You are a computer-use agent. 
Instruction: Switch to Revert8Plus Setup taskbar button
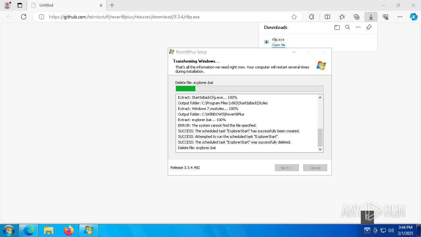(89, 230)
